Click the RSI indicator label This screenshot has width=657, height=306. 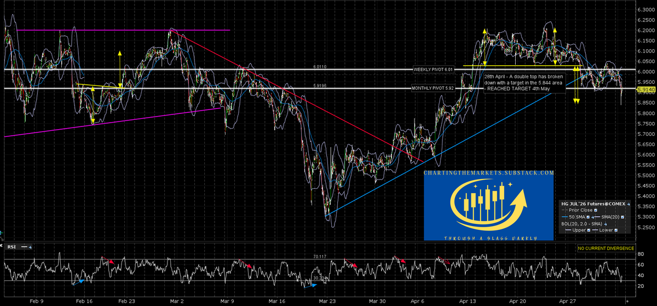11,247
